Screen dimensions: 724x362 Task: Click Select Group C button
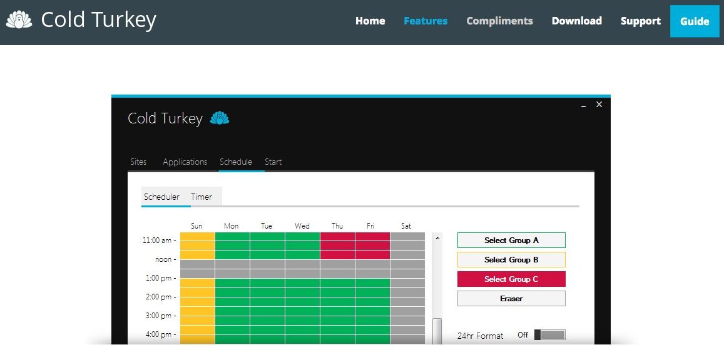coord(511,279)
